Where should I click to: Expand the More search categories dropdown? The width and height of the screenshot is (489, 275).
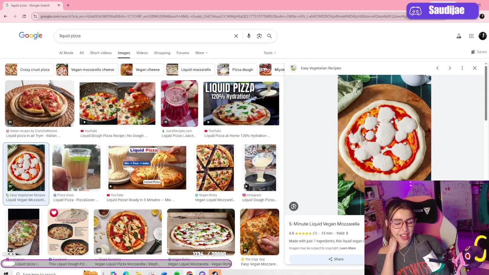click(201, 53)
